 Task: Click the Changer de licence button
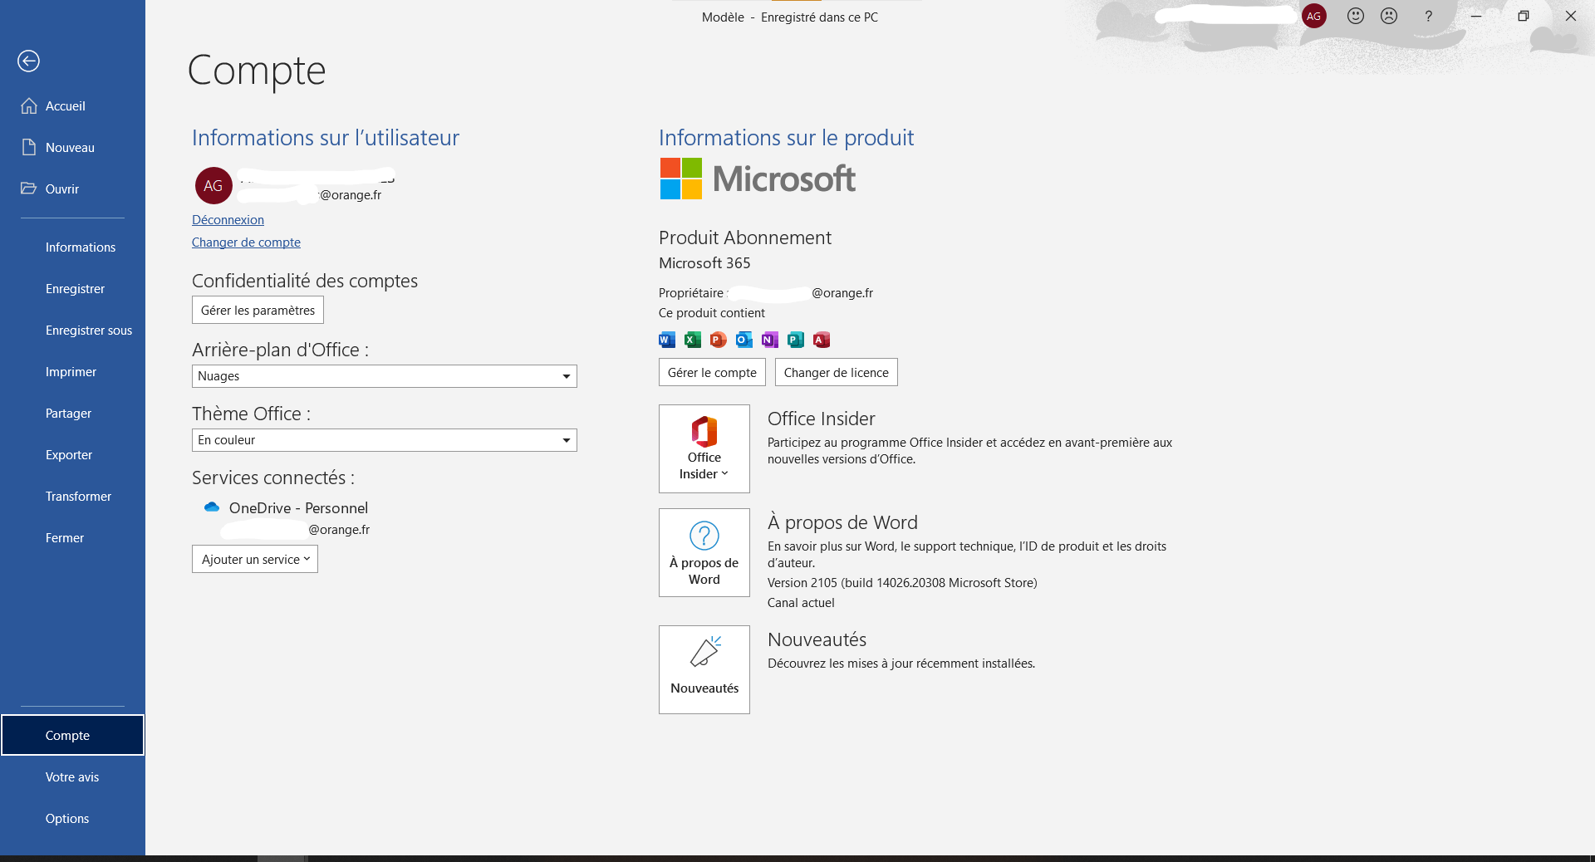tap(836, 372)
